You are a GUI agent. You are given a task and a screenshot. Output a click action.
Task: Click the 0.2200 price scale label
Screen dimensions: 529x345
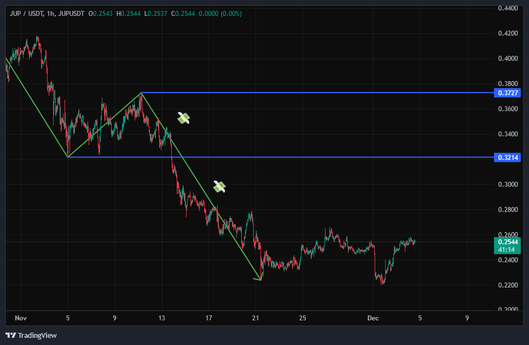(508, 285)
